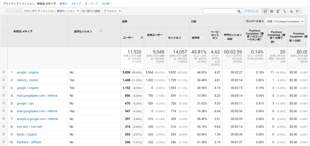
Task: Open help for ページ/セッション column
Action: click(x=215, y=42)
